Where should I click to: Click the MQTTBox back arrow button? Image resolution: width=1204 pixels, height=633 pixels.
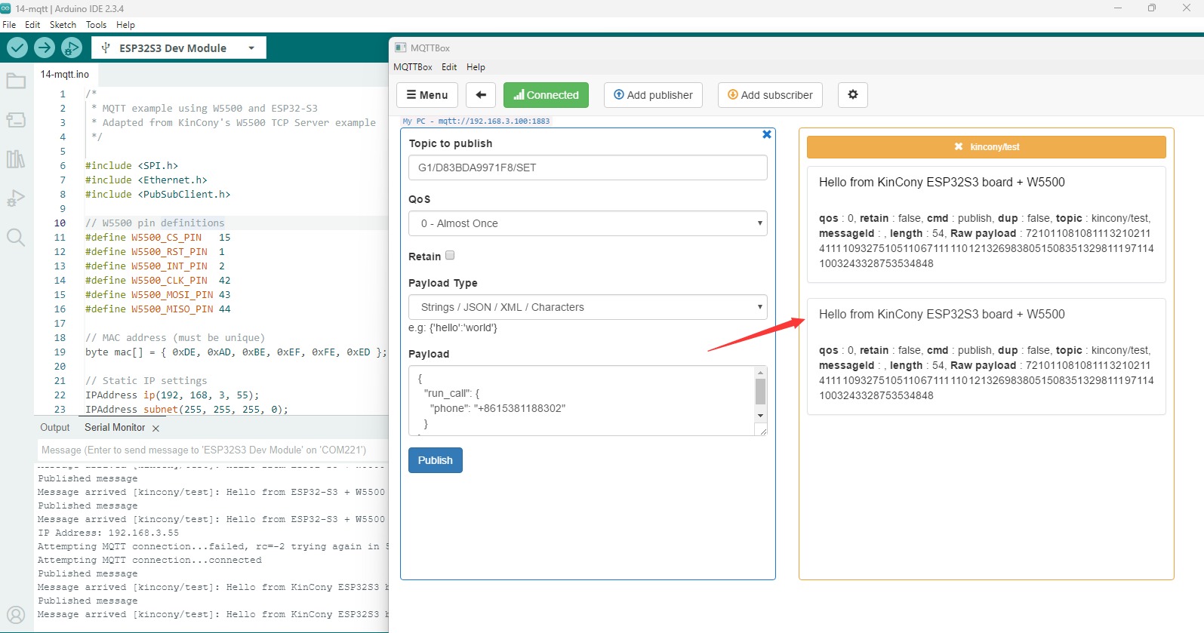coord(481,95)
